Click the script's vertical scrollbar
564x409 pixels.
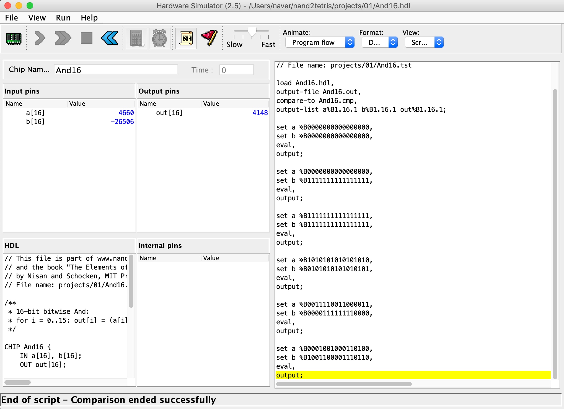coord(555,234)
